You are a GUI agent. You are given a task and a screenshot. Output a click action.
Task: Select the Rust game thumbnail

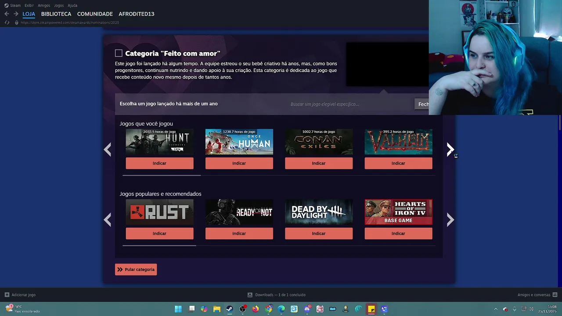click(x=159, y=212)
